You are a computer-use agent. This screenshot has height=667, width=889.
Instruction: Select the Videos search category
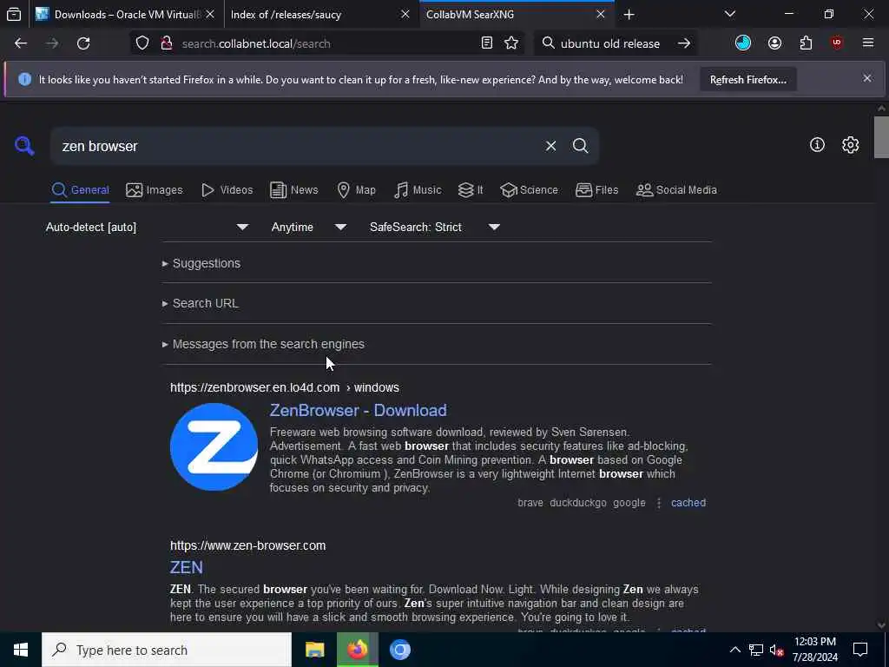[227, 190]
